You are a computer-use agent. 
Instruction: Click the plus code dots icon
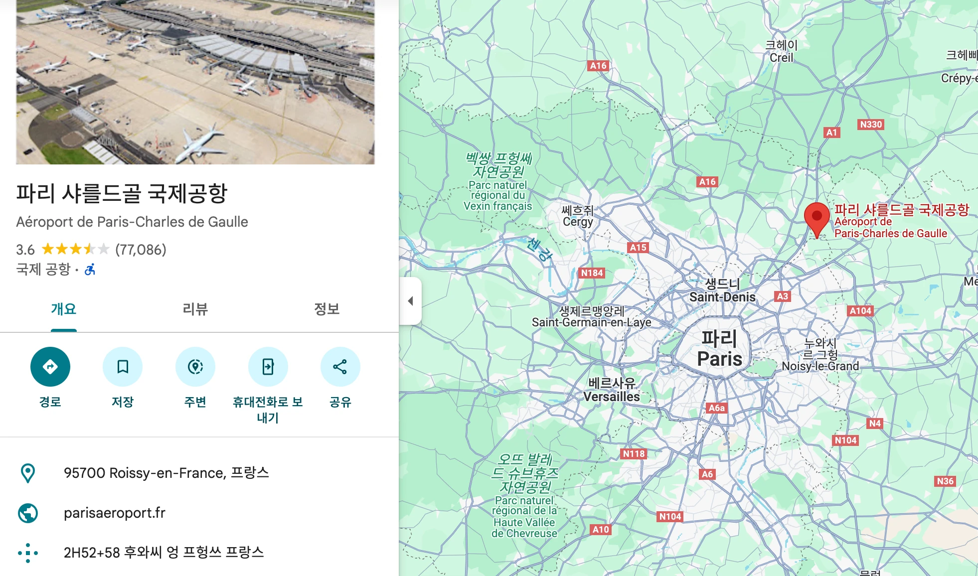(x=28, y=553)
